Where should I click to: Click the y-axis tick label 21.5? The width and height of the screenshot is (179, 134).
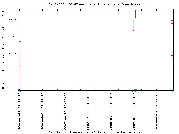pyautogui.click(x=12, y=54)
